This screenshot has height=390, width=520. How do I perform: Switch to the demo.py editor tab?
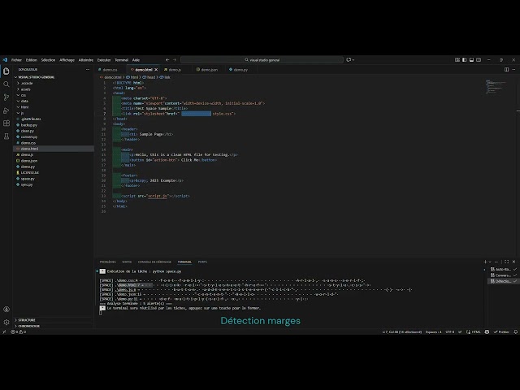click(240, 70)
